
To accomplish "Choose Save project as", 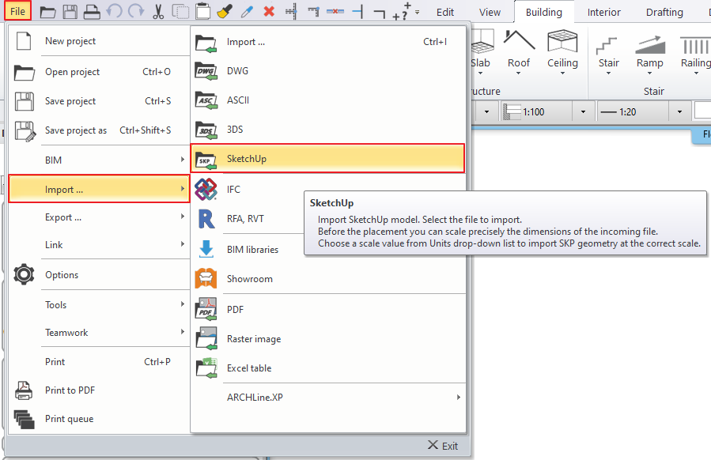I will [99, 130].
